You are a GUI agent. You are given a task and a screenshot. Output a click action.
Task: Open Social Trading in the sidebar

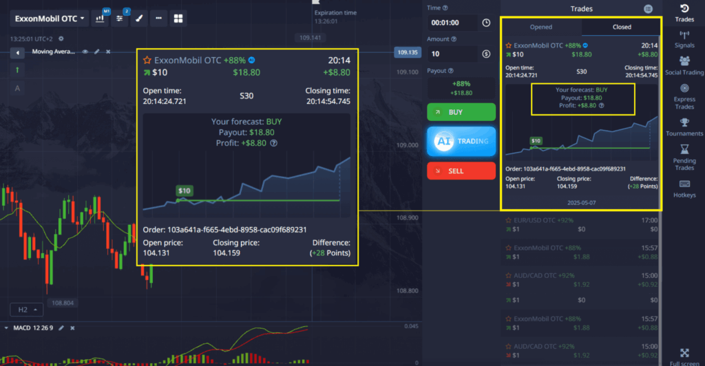[684, 66]
